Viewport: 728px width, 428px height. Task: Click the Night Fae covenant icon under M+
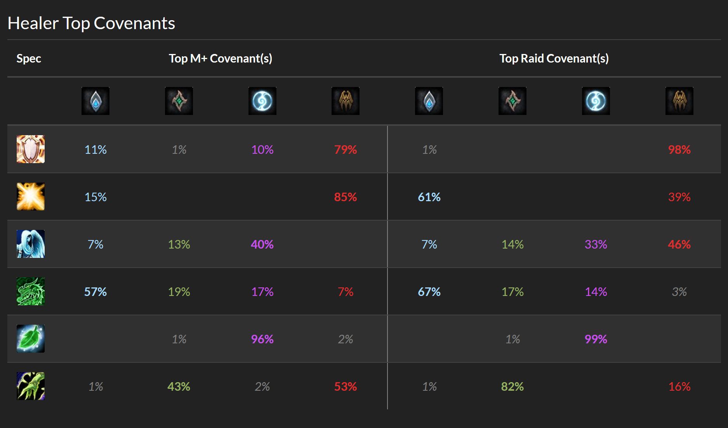[x=262, y=101]
